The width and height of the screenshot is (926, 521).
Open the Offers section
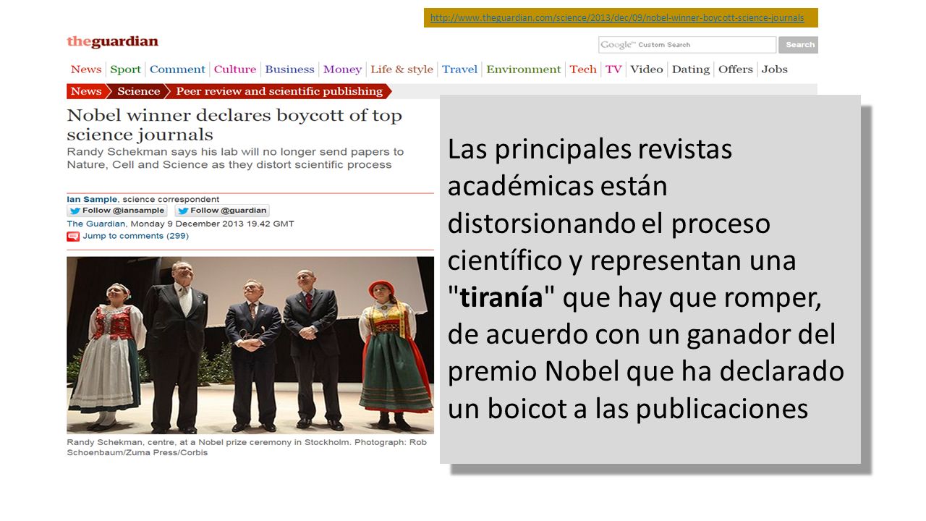tap(735, 69)
